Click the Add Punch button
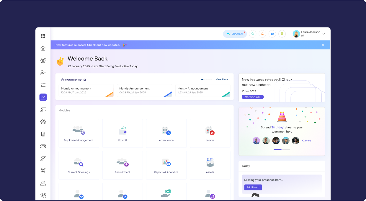Image resolution: width=366 pixels, height=201 pixels. coord(253,187)
